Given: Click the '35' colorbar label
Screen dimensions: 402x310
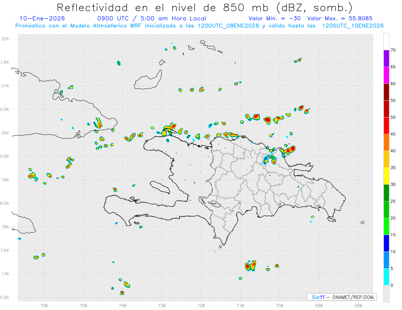Looking at the screenshot, I should (393, 168).
